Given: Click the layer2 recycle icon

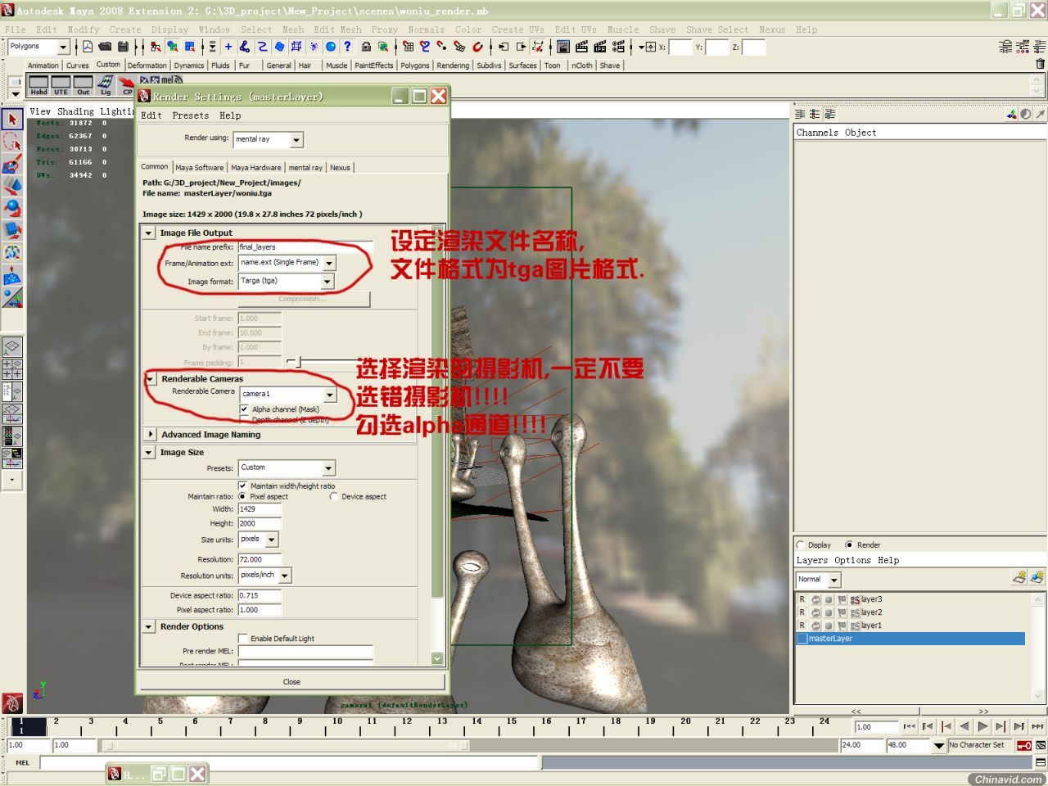Looking at the screenshot, I should pos(815,612).
